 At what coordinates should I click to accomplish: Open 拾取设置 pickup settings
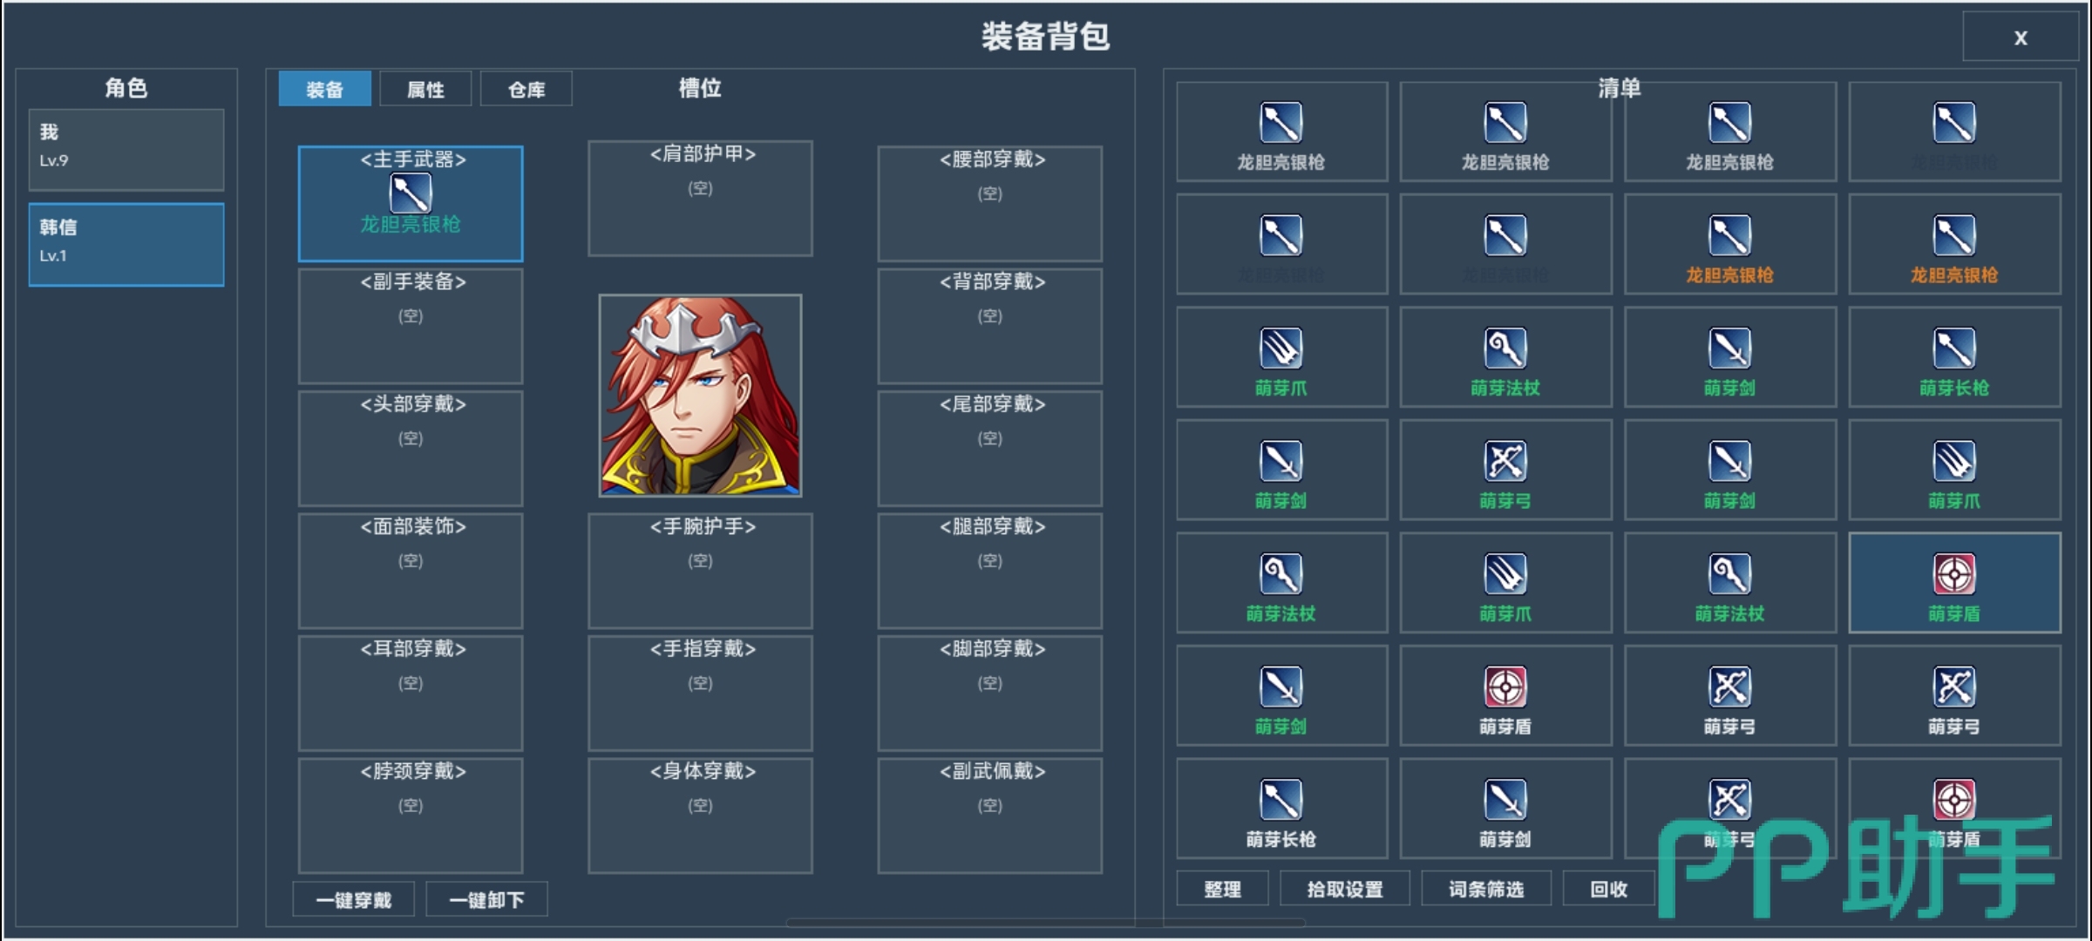click(1345, 889)
